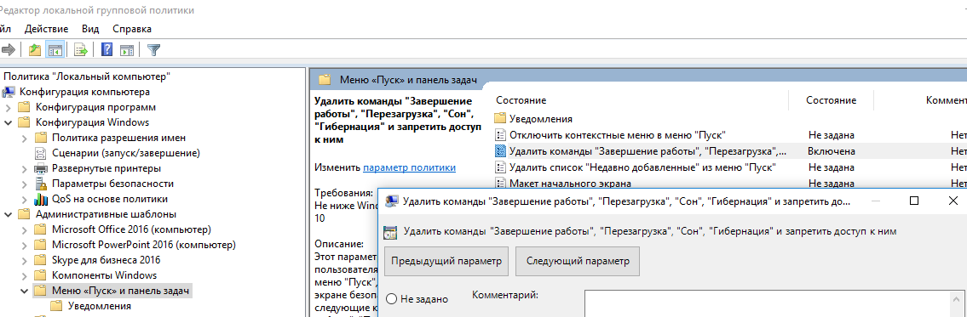Select Удалить список "Недавно добавленные" row text

tap(642, 167)
